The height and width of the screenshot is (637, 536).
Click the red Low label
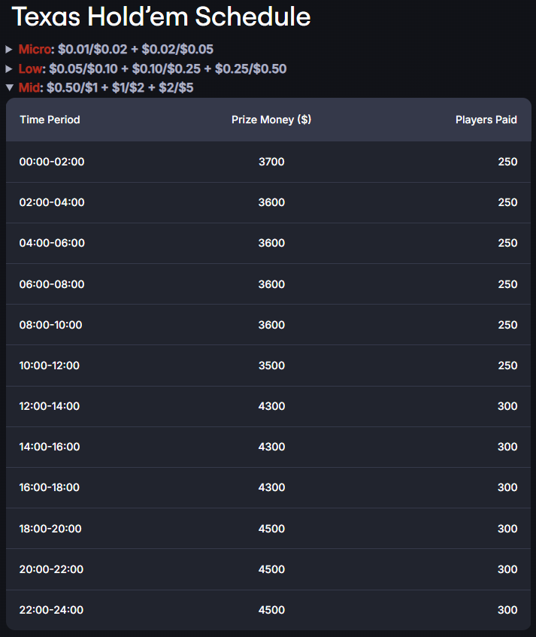(x=31, y=68)
